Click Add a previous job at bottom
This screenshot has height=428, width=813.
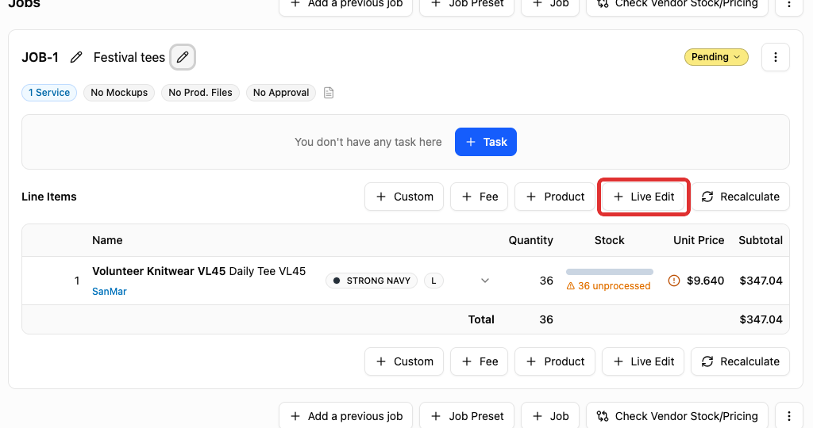tap(346, 415)
